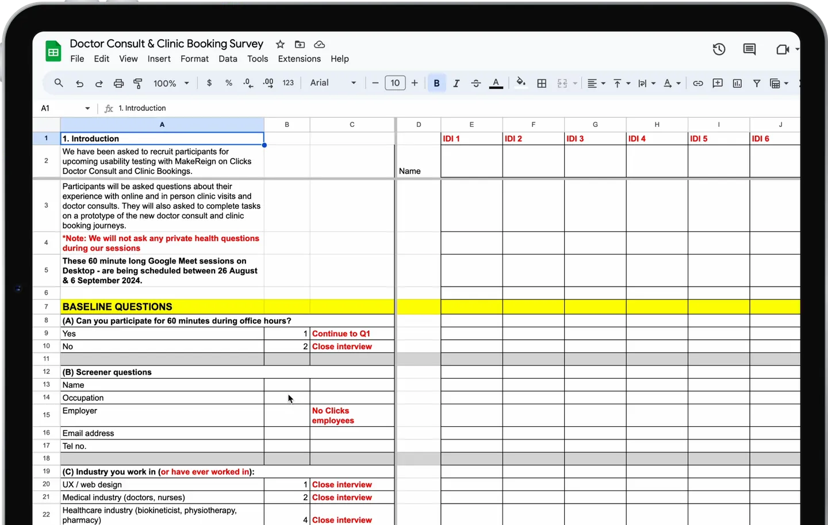
Task: Undo the last action
Action: [x=79, y=83]
